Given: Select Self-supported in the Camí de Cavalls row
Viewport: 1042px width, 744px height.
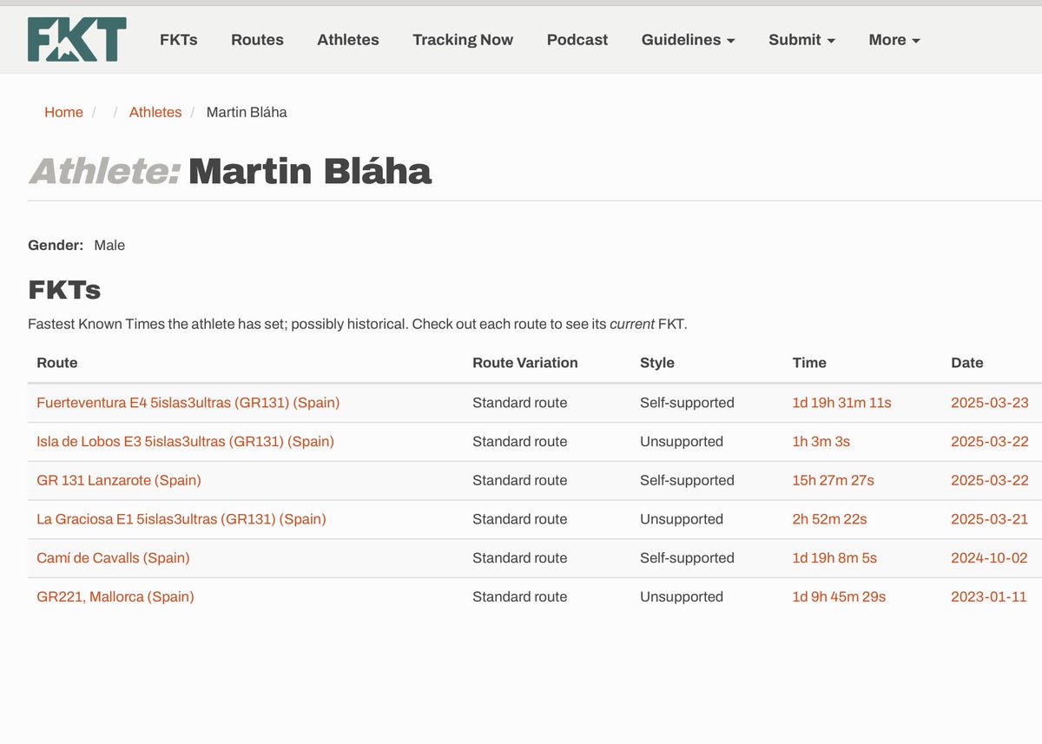Looking at the screenshot, I should [687, 557].
